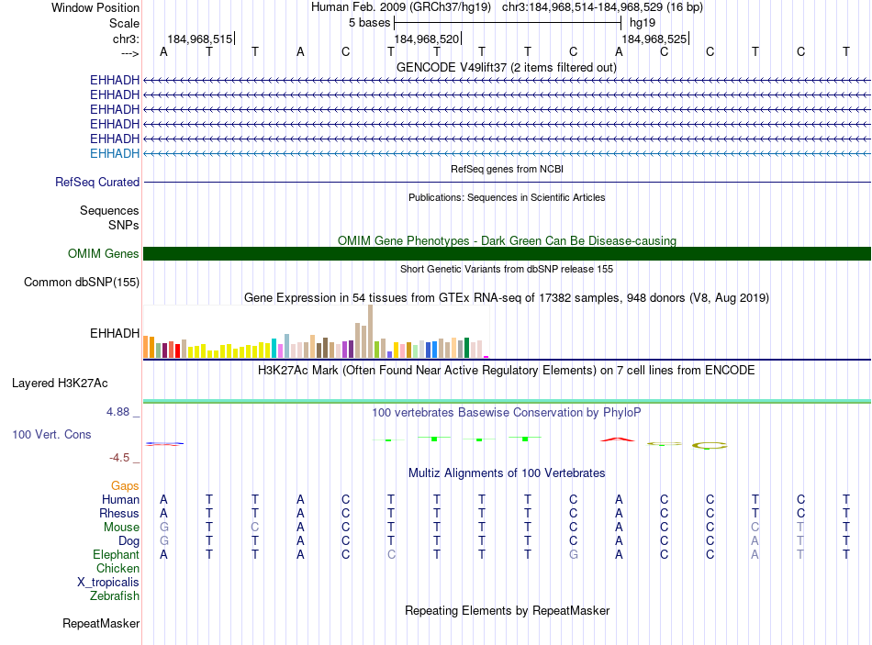Click the '-4.5' PhyloP lower limit value
Screen dimensions: 872x645
pos(119,458)
